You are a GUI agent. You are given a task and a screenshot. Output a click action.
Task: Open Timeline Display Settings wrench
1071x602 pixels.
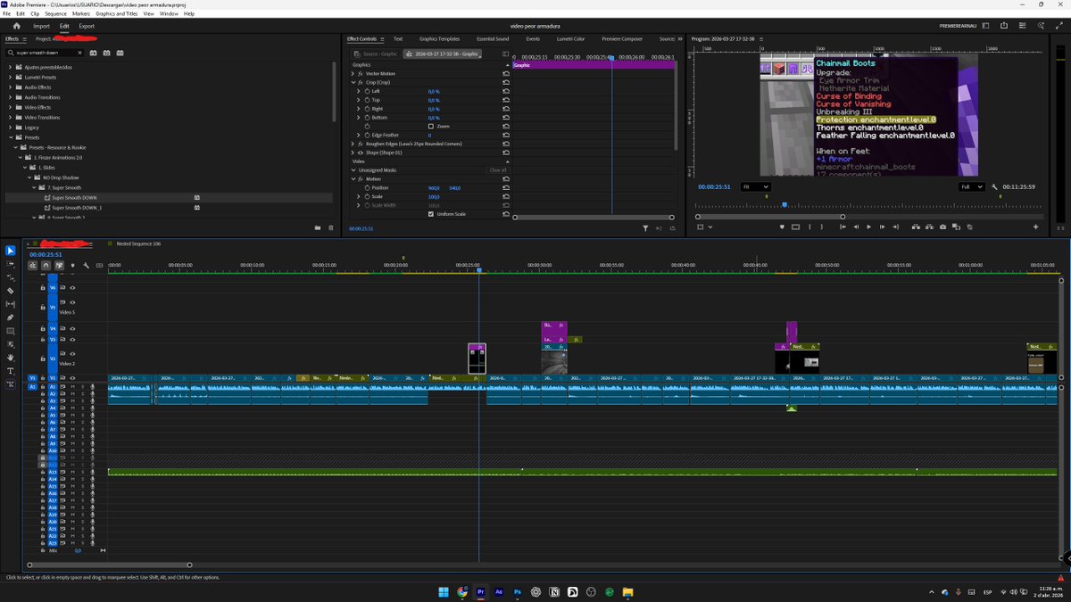coord(86,265)
